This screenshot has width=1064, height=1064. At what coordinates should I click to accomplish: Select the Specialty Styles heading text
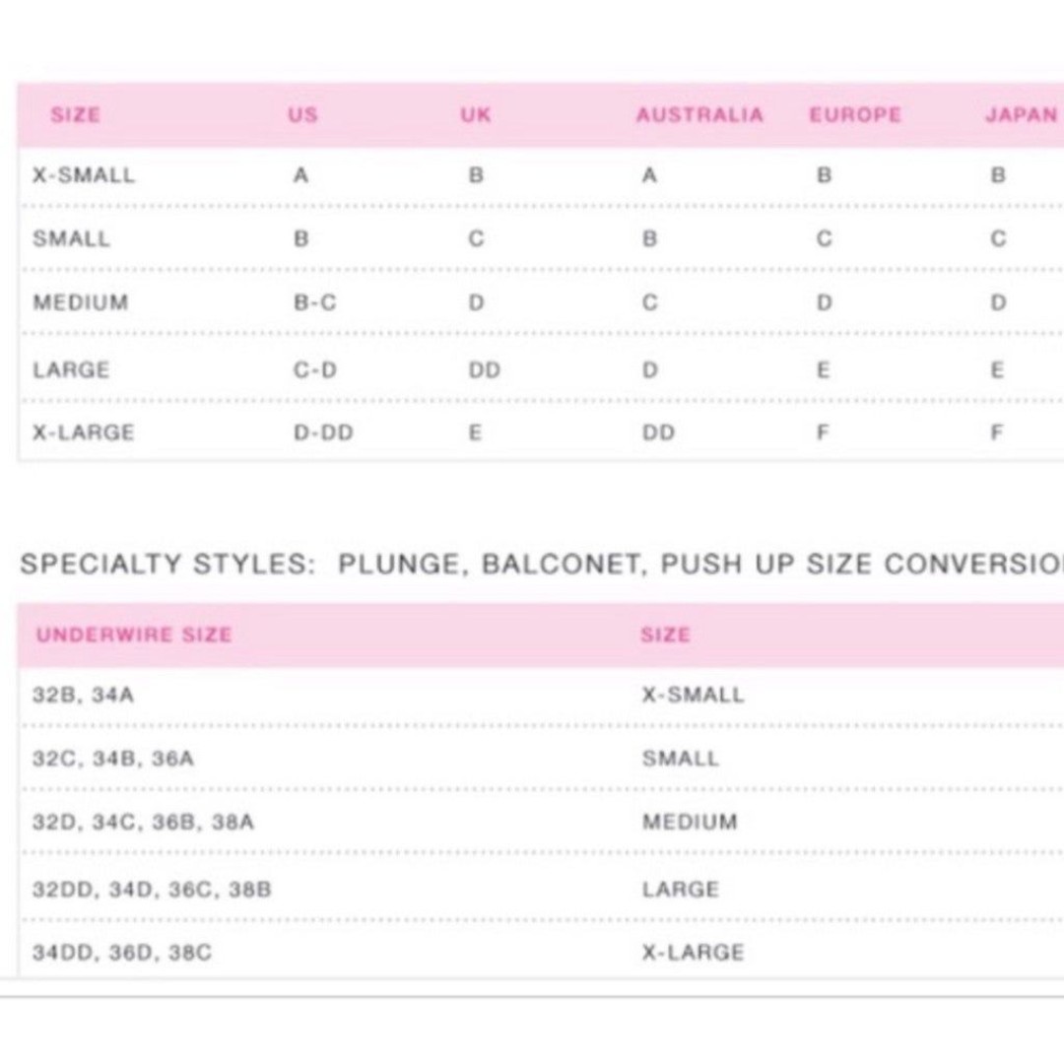[x=542, y=565]
